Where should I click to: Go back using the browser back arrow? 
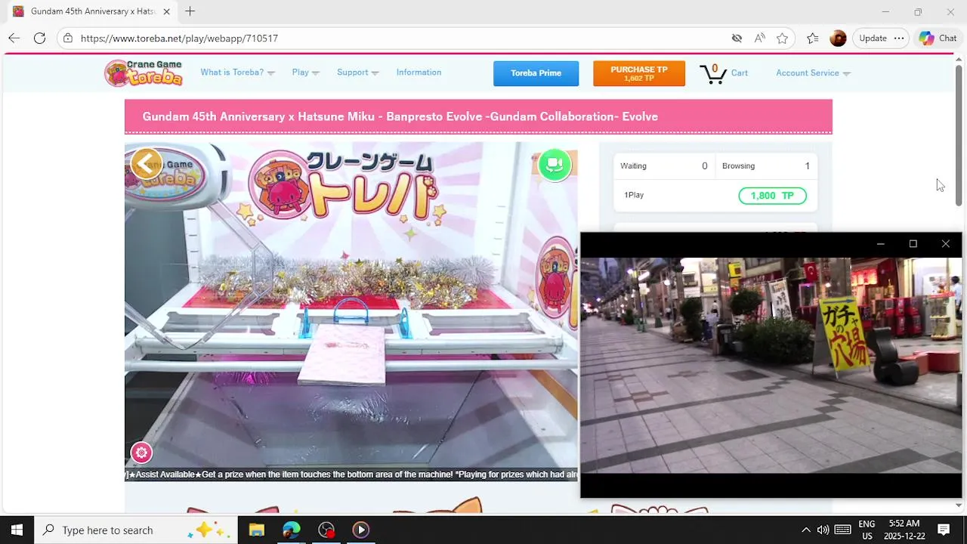[x=14, y=38]
